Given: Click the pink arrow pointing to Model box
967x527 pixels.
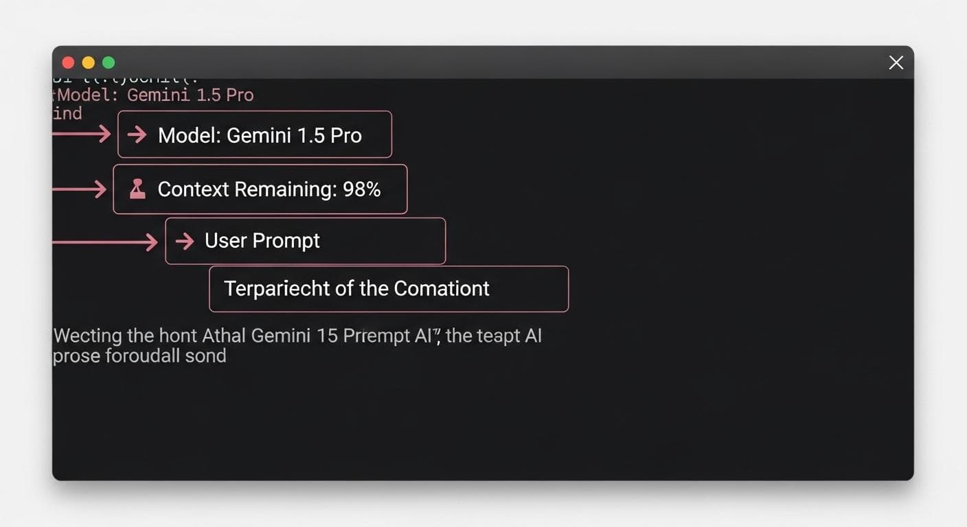Looking at the screenshot, I should click(82, 134).
